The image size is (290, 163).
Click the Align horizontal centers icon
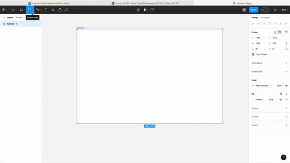(x=259, y=24)
